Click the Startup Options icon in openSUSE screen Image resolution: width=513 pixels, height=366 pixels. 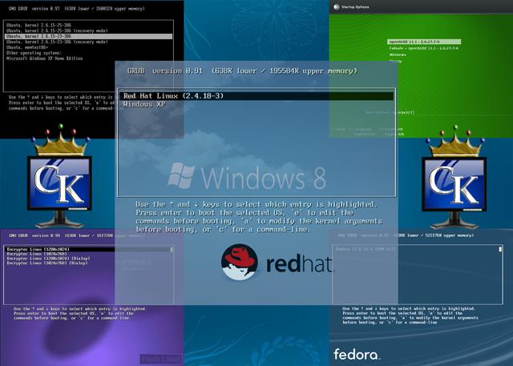(x=337, y=6)
